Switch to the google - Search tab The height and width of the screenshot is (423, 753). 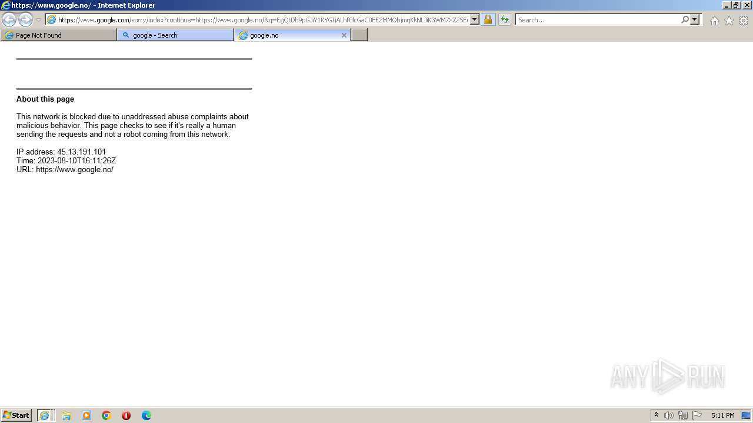tap(175, 35)
